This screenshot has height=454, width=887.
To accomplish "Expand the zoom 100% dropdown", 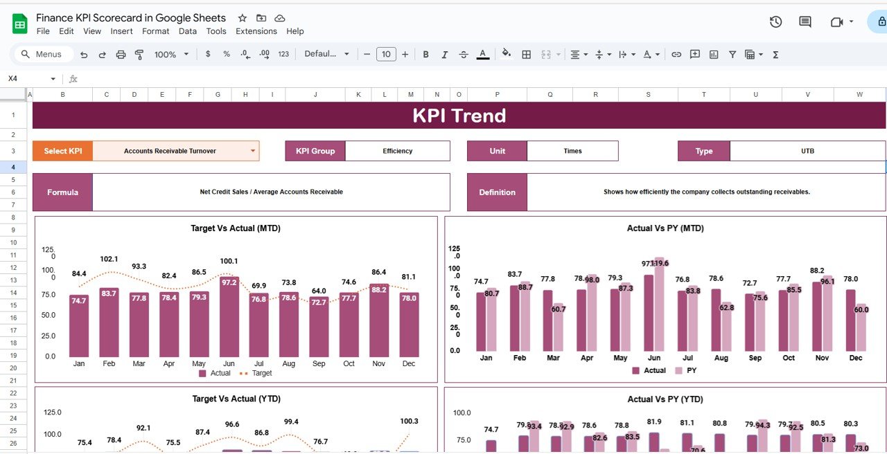I will pyautogui.click(x=171, y=55).
